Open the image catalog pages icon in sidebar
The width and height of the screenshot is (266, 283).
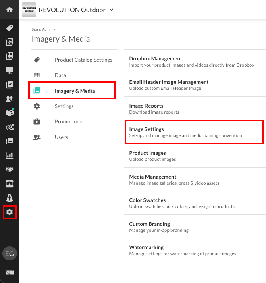pyautogui.click(x=10, y=42)
